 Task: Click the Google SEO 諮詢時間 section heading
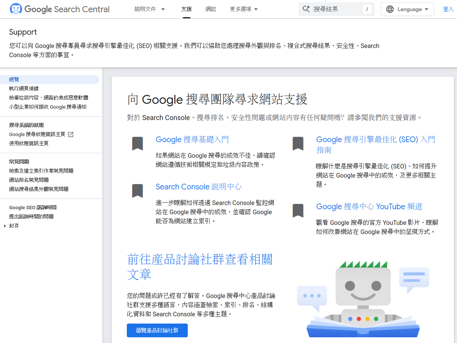[x=33, y=207]
